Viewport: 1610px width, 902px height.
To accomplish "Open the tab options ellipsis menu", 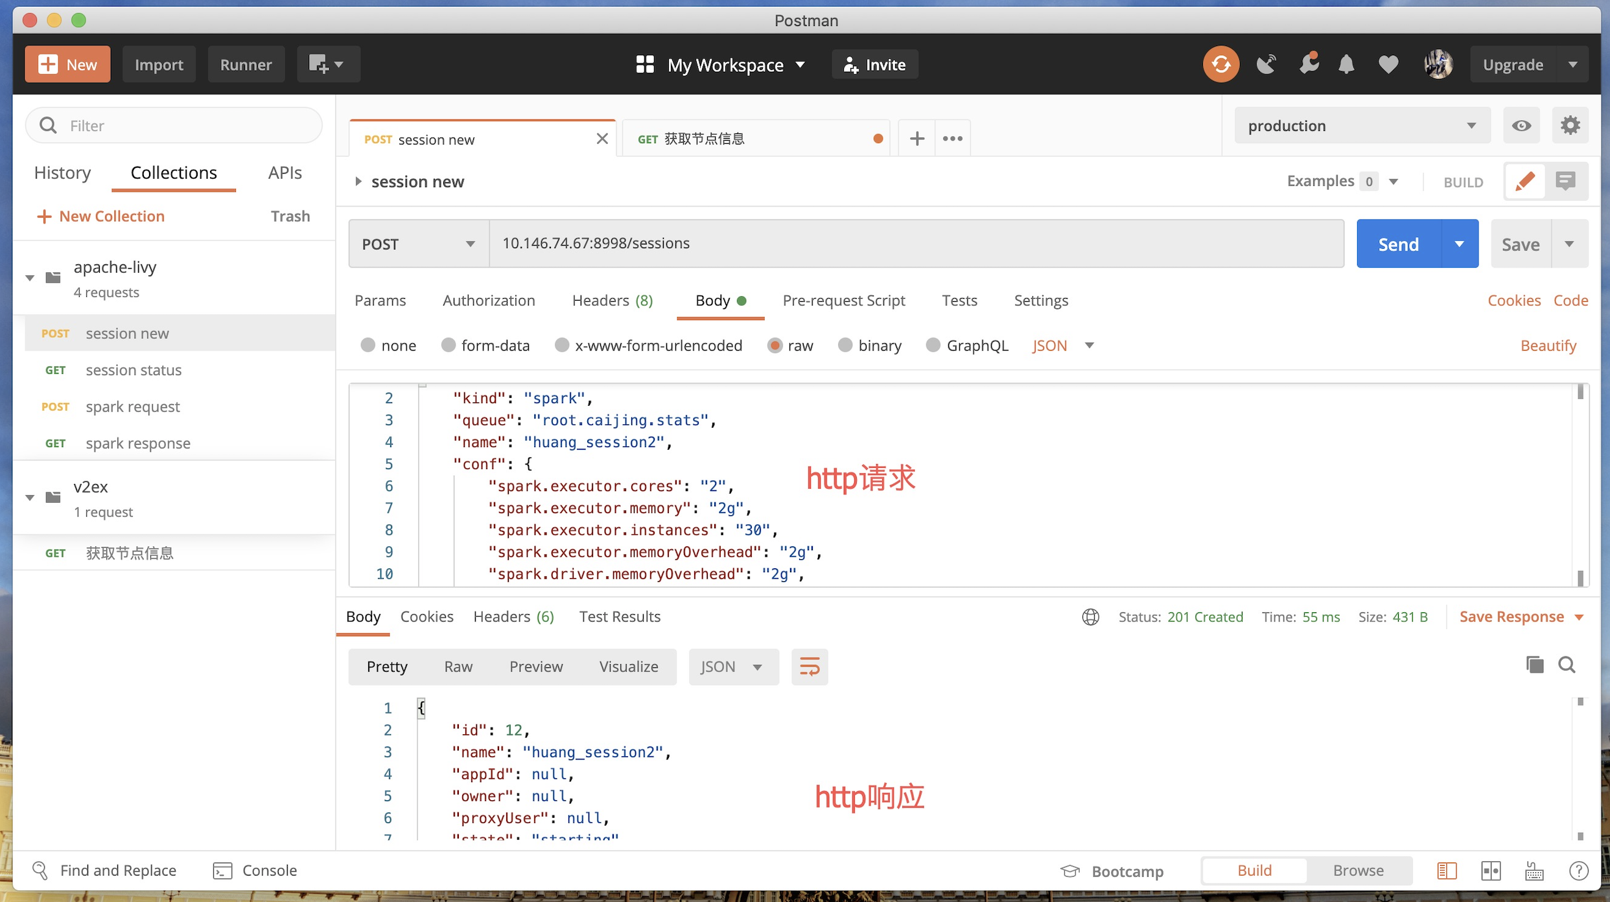I will click(952, 138).
